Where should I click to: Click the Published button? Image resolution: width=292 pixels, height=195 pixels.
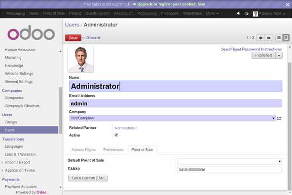coord(264,55)
